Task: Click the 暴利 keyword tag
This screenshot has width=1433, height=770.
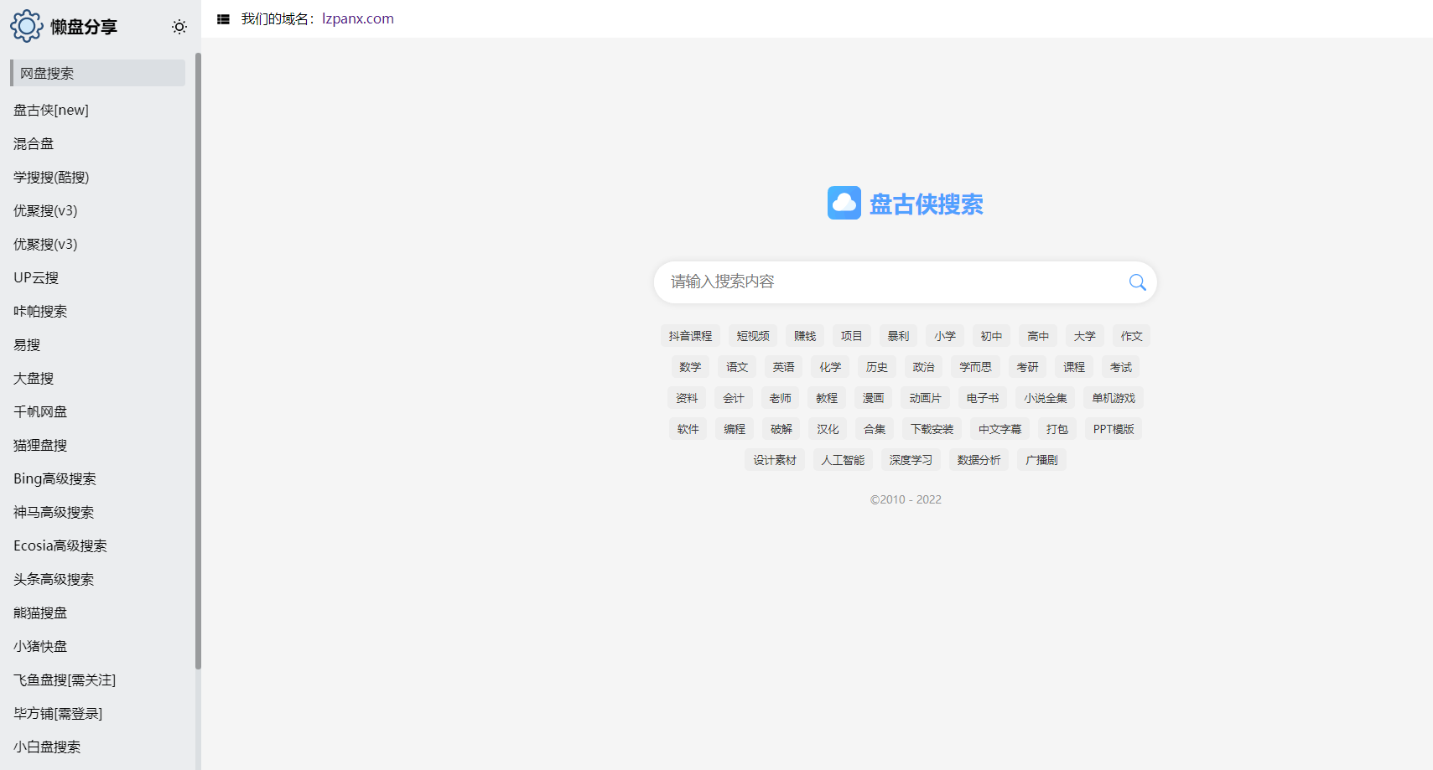Action: pos(898,336)
